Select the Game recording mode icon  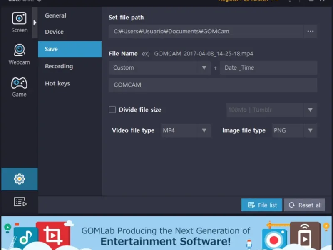click(19, 87)
